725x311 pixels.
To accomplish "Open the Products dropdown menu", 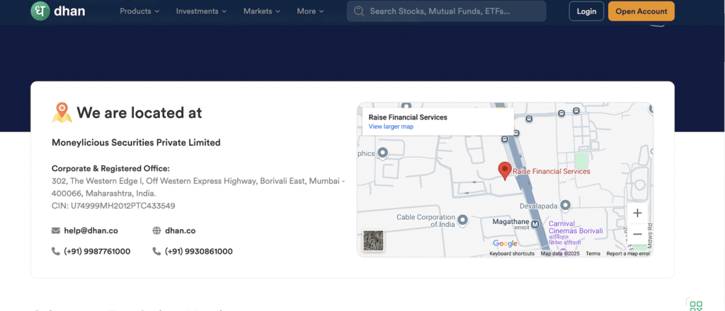I will pos(139,11).
